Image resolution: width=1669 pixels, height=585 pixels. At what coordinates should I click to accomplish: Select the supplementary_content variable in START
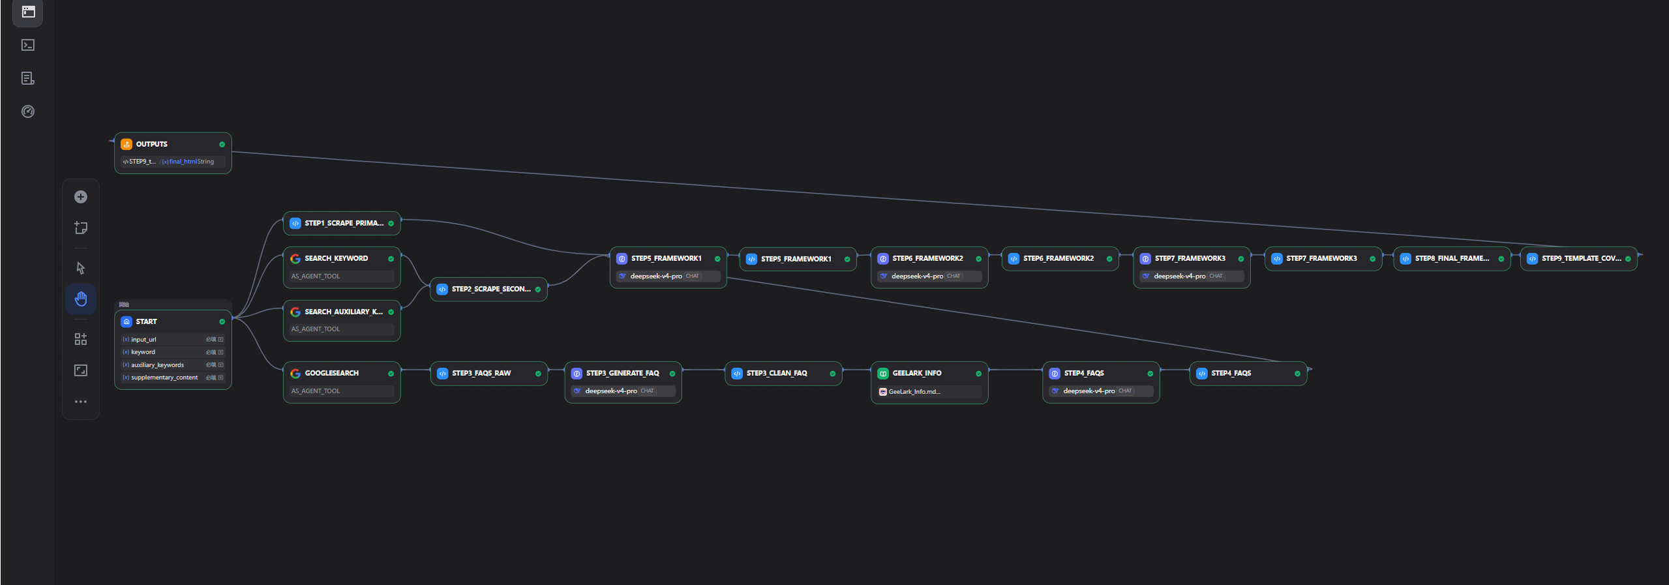[x=173, y=378]
